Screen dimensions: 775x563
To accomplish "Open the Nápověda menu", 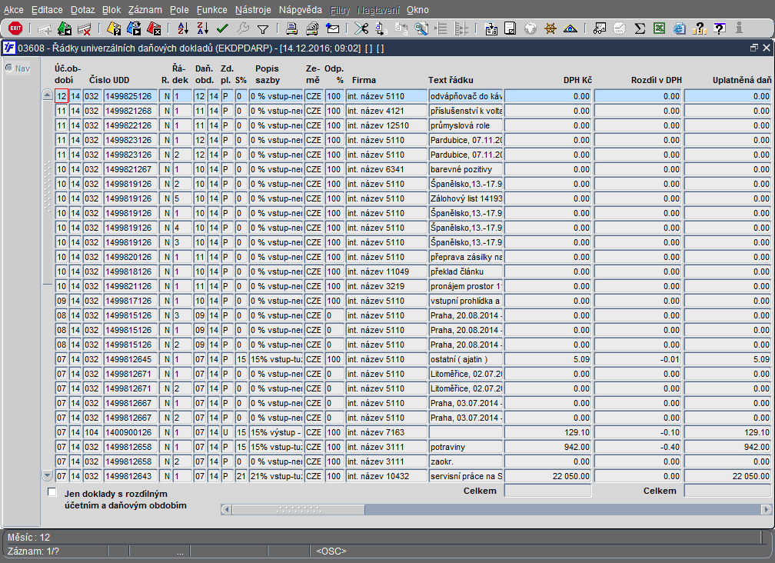I will tap(300, 10).
